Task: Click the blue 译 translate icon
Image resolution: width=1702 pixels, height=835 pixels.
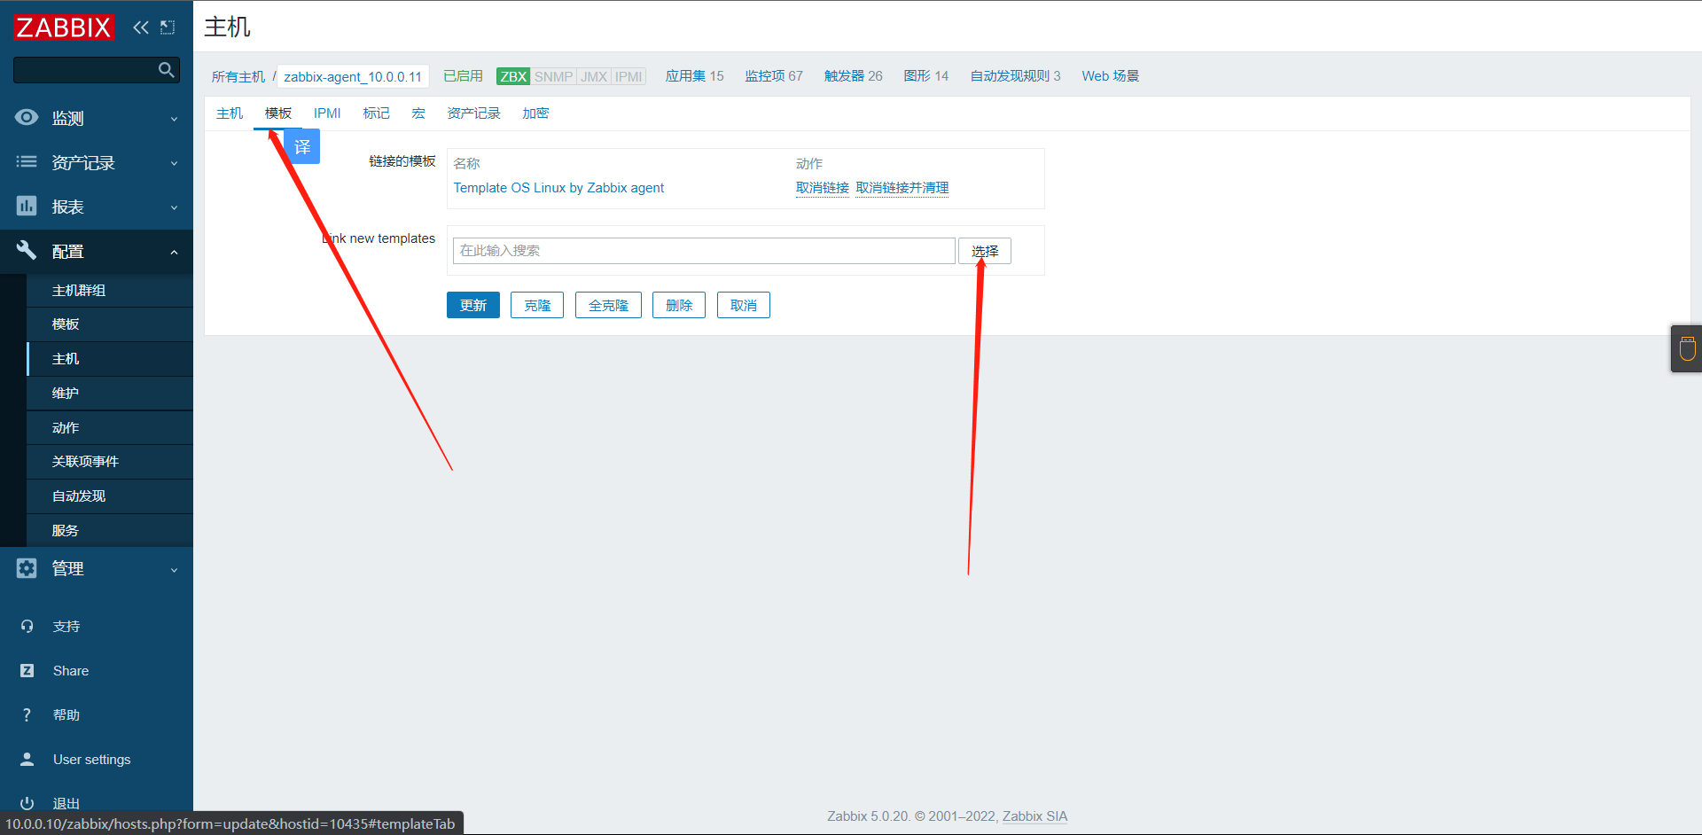Action: point(302,147)
